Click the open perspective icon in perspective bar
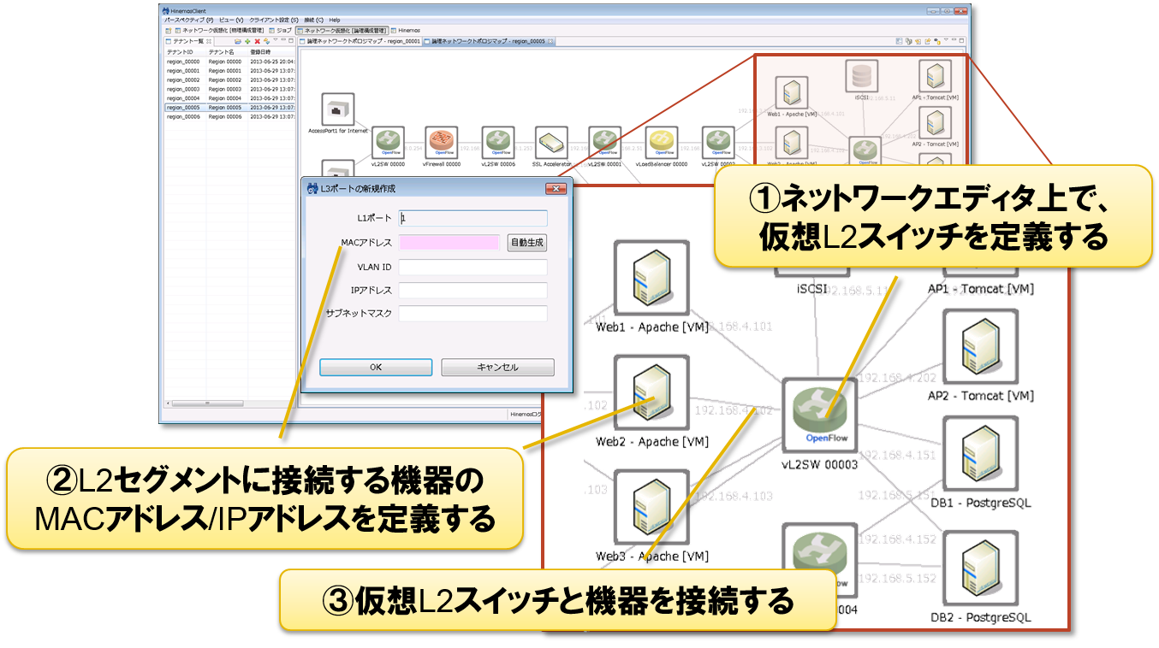This screenshot has height=648, width=1159. point(168,31)
